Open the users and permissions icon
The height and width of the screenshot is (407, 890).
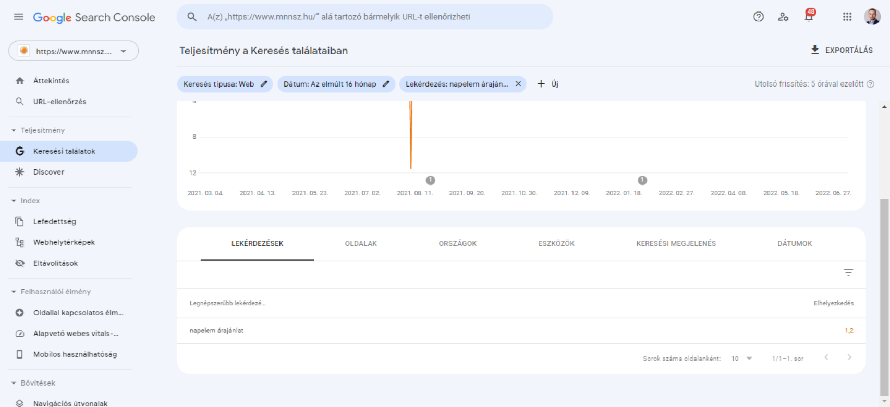(783, 17)
